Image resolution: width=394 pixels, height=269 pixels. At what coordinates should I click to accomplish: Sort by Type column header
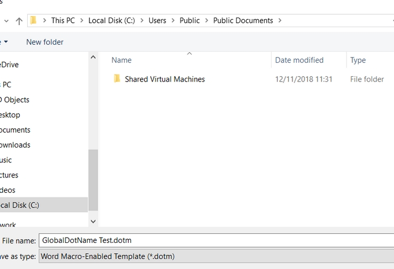point(358,60)
